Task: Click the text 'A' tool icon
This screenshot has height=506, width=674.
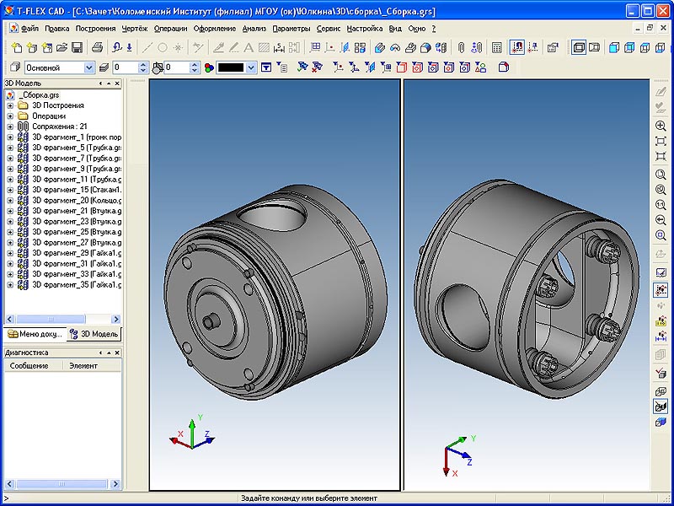Action: (249, 47)
